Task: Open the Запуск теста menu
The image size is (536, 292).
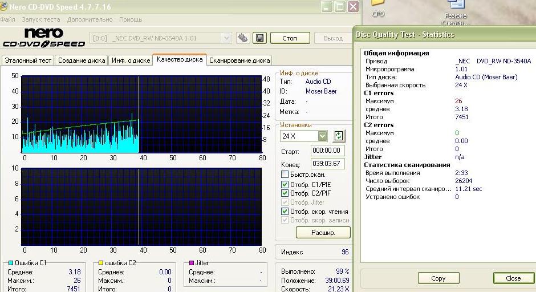Action: [41, 19]
